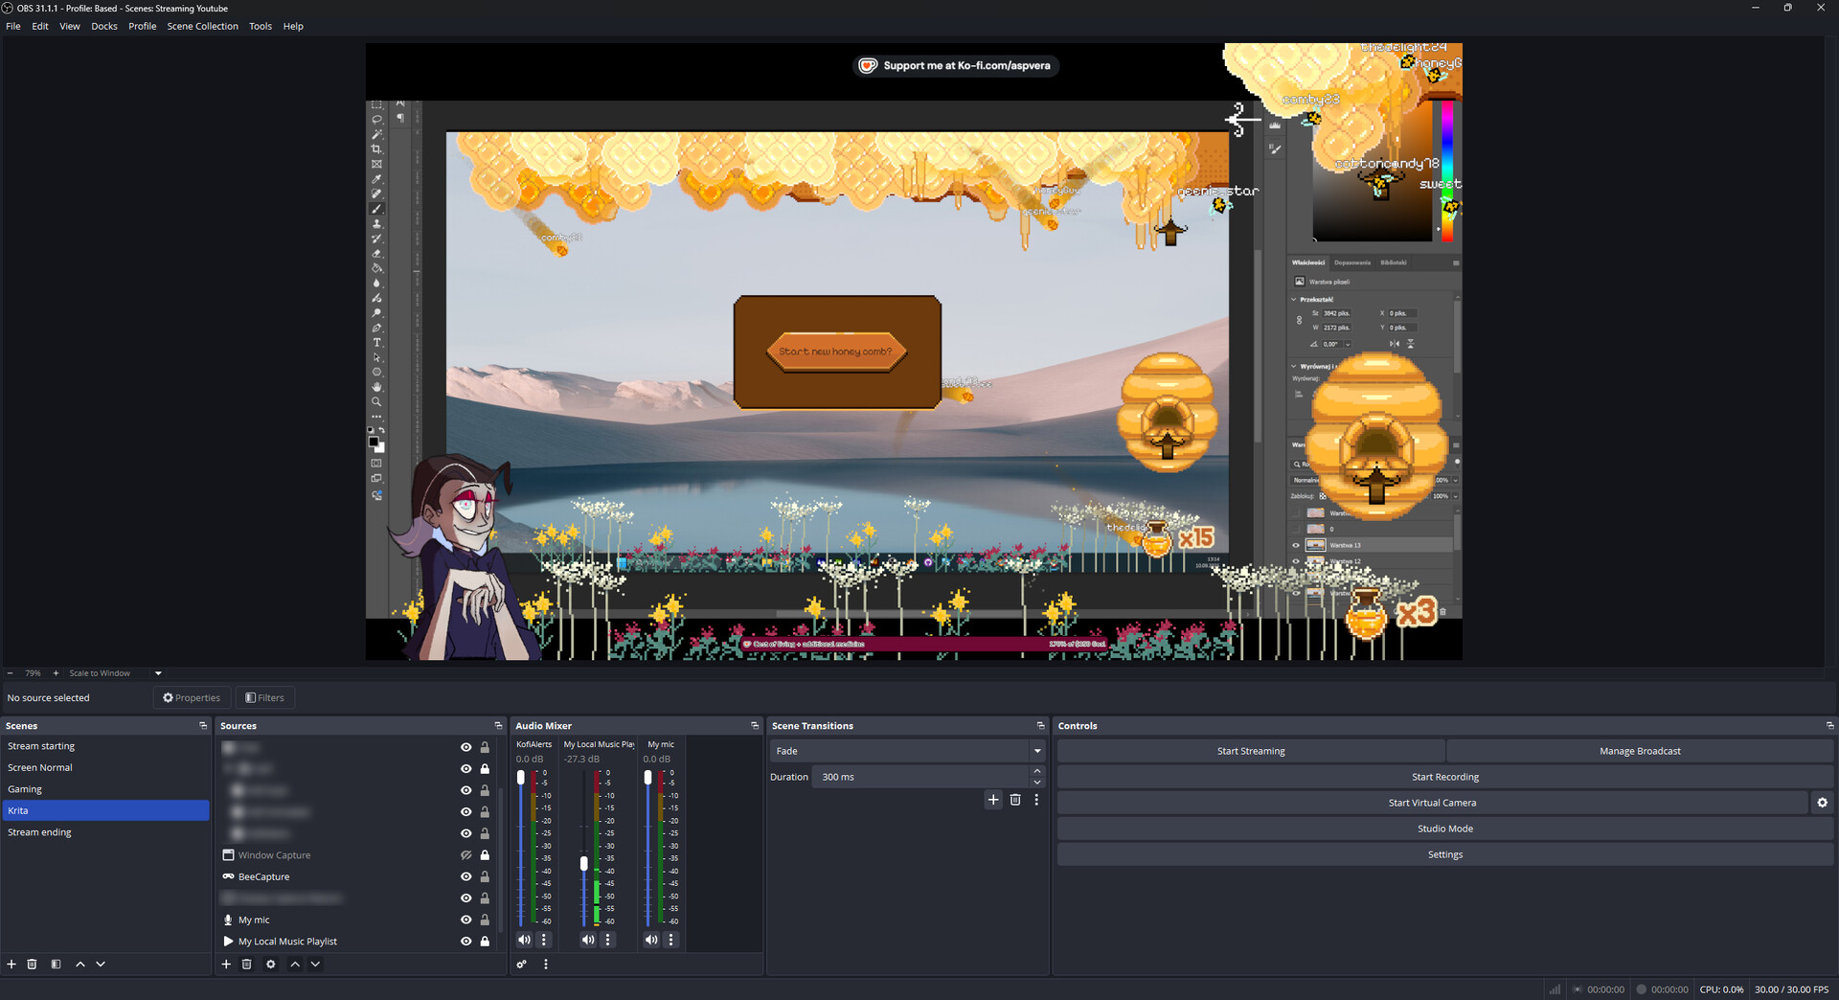Move selected source down in Sources list

[315, 965]
